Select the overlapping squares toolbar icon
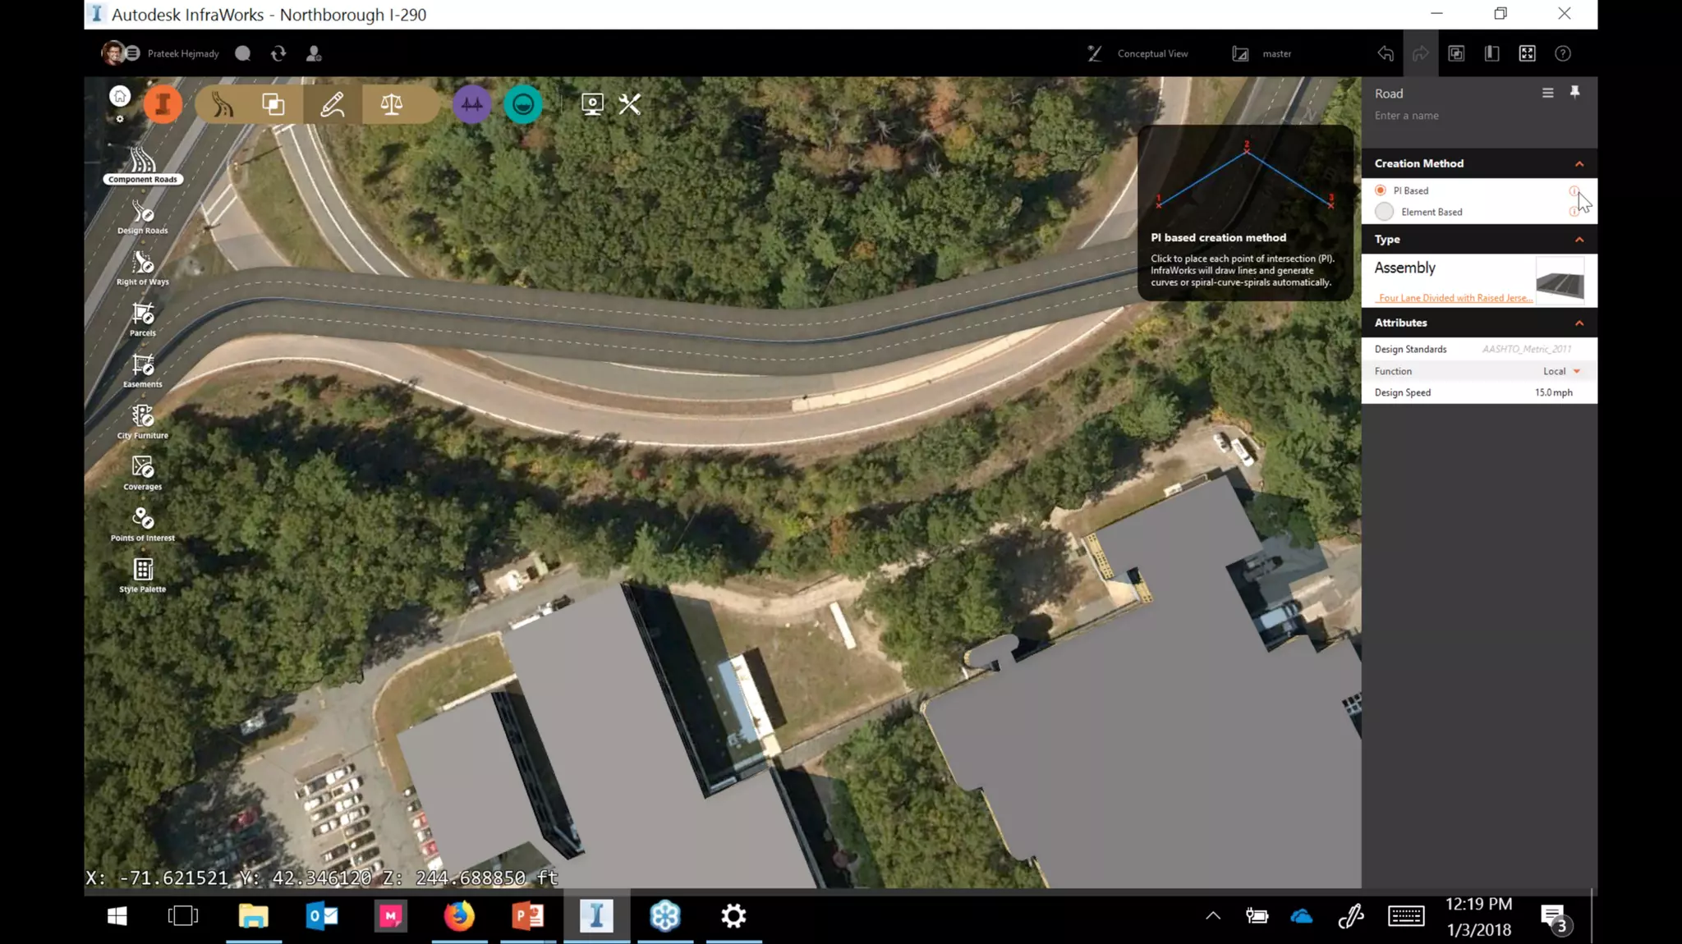The image size is (1682, 944). (x=273, y=104)
